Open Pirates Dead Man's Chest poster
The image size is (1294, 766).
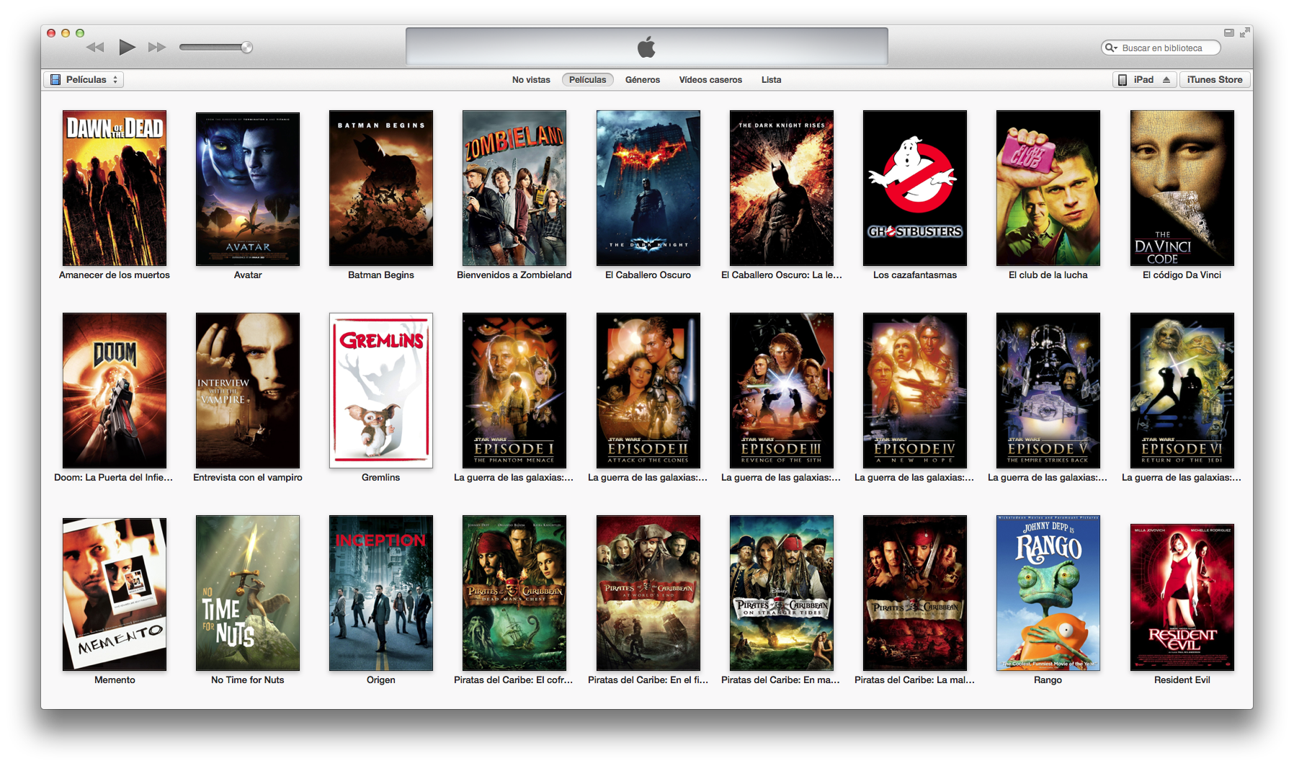pyautogui.click(x=514, y=593)
